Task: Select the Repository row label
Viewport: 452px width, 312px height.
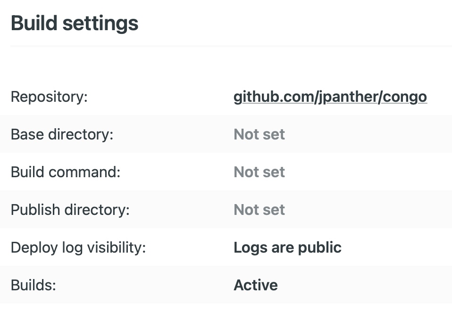Action: point(49,97)
